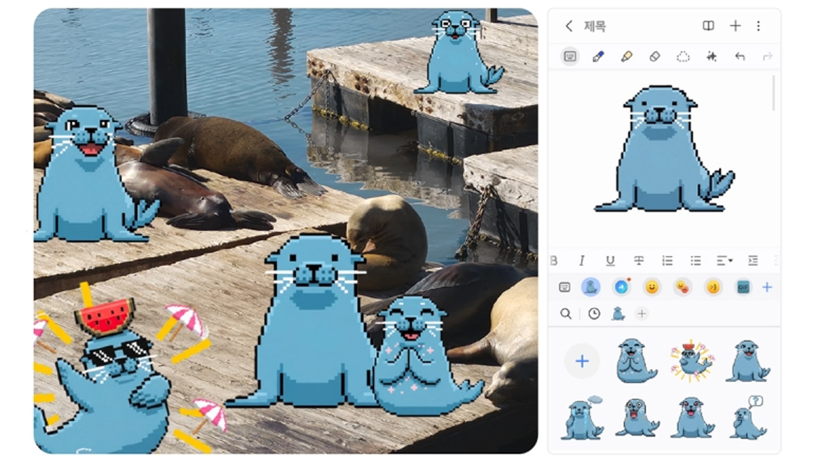Viewport: 816px width, 459px height.
Task: Open recently used stickers tab
Action: click(594, 313)
